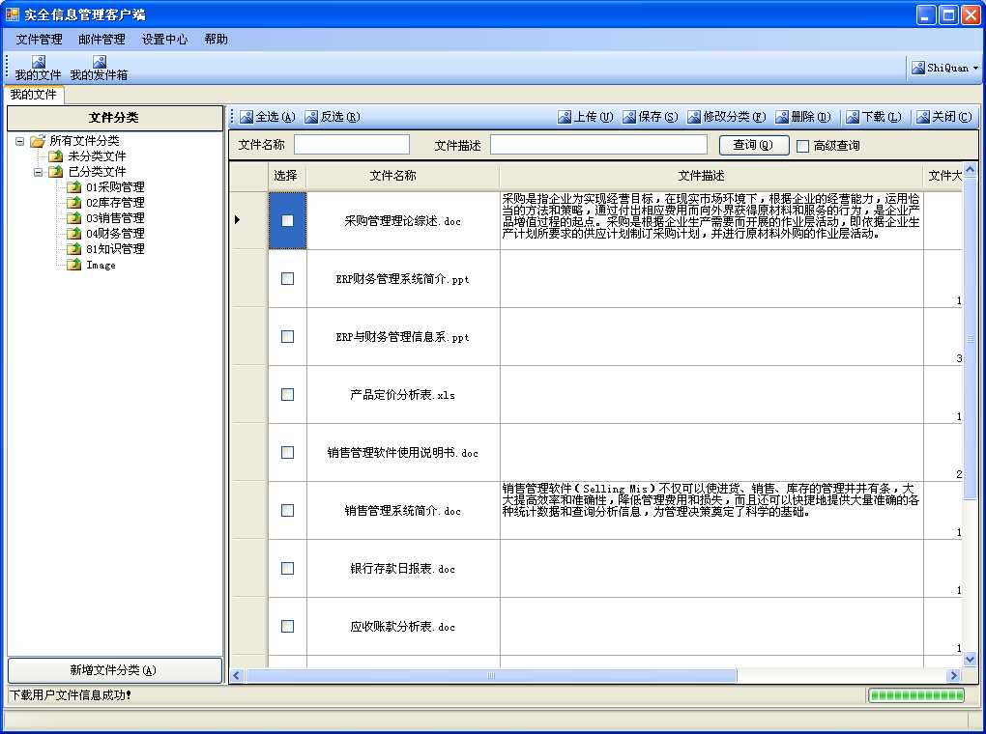The image size is (986, 734).
Task: Tick checkbox for 银行存款日报表.doc
Action: [287, 568]
